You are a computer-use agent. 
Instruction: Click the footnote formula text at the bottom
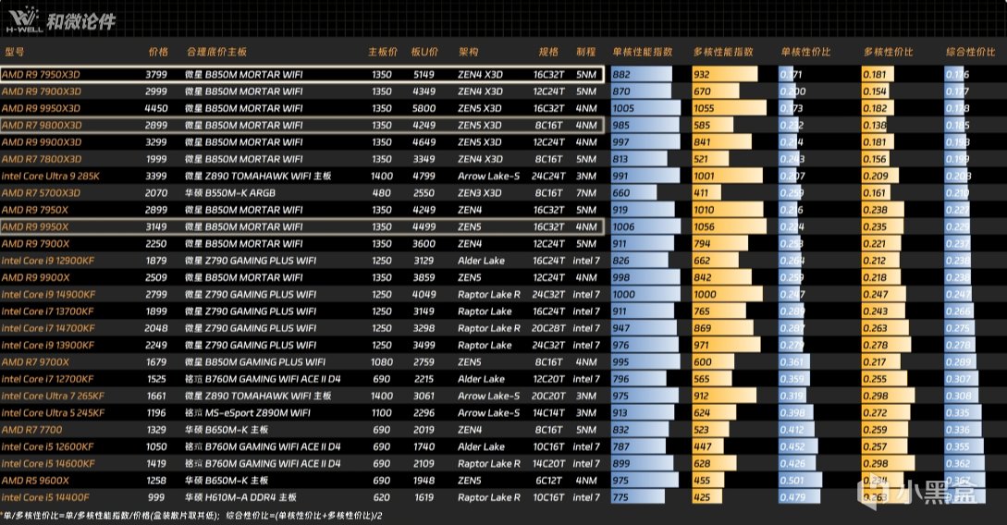click(x=191, y=516)
